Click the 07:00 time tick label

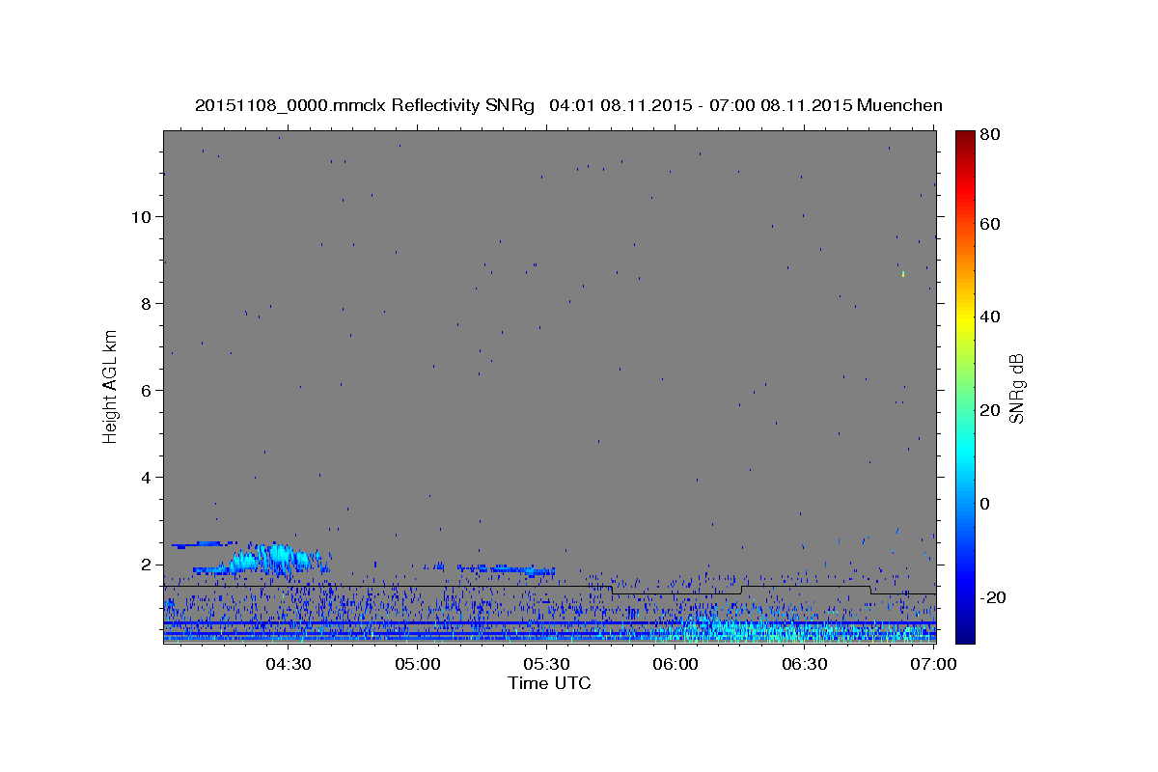933,664
